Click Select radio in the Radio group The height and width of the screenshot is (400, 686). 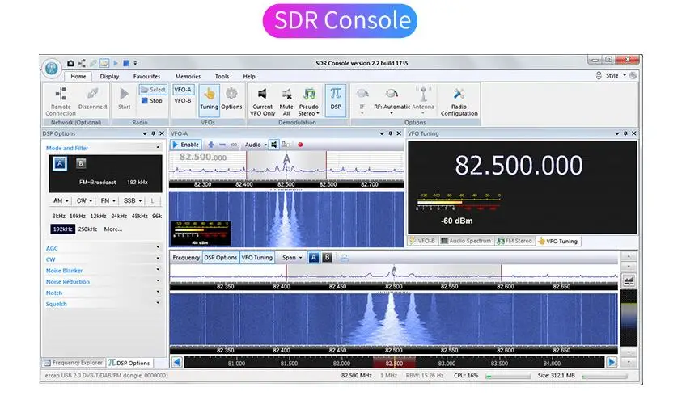tap(153, 90)
